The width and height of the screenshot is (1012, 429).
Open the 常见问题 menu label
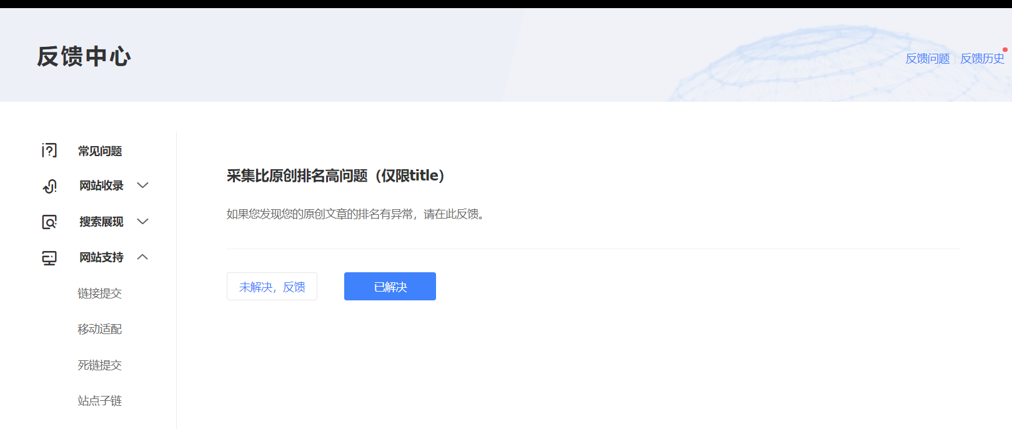tap(100, 151)
